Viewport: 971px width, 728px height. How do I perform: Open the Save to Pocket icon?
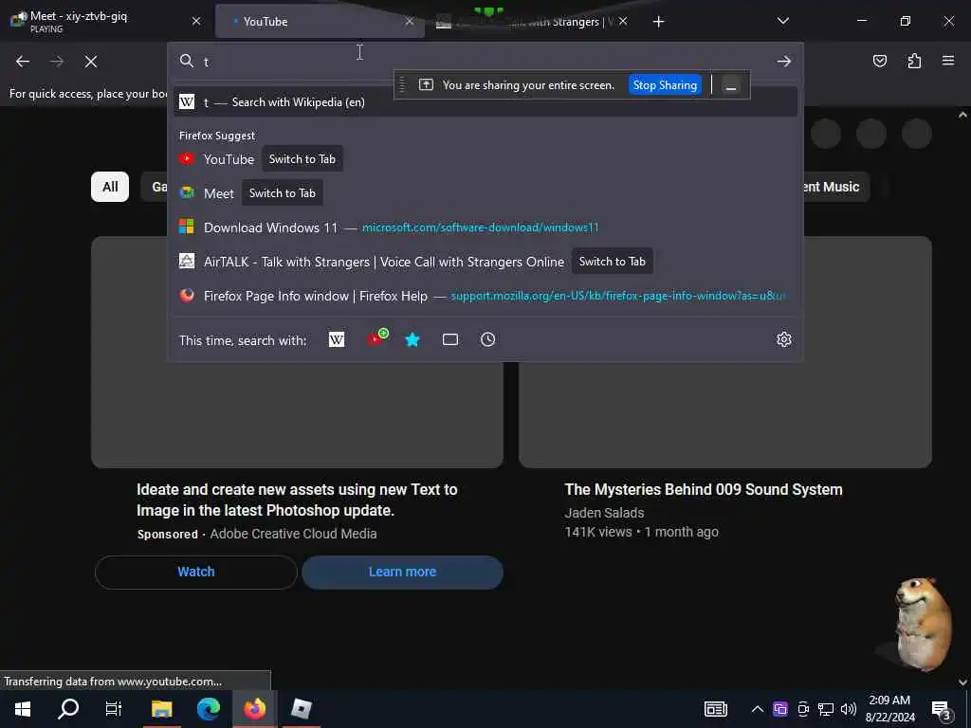tap(879, 61)
